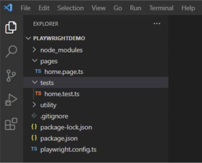The height and width of the screenshot is (163, 202).
Task: Expand the node_modules folder
Action: click(x=34, y=50)
